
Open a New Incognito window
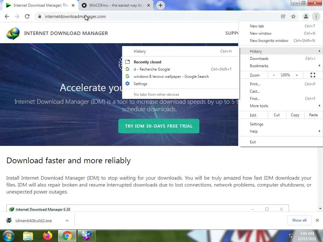click(280, 41)
